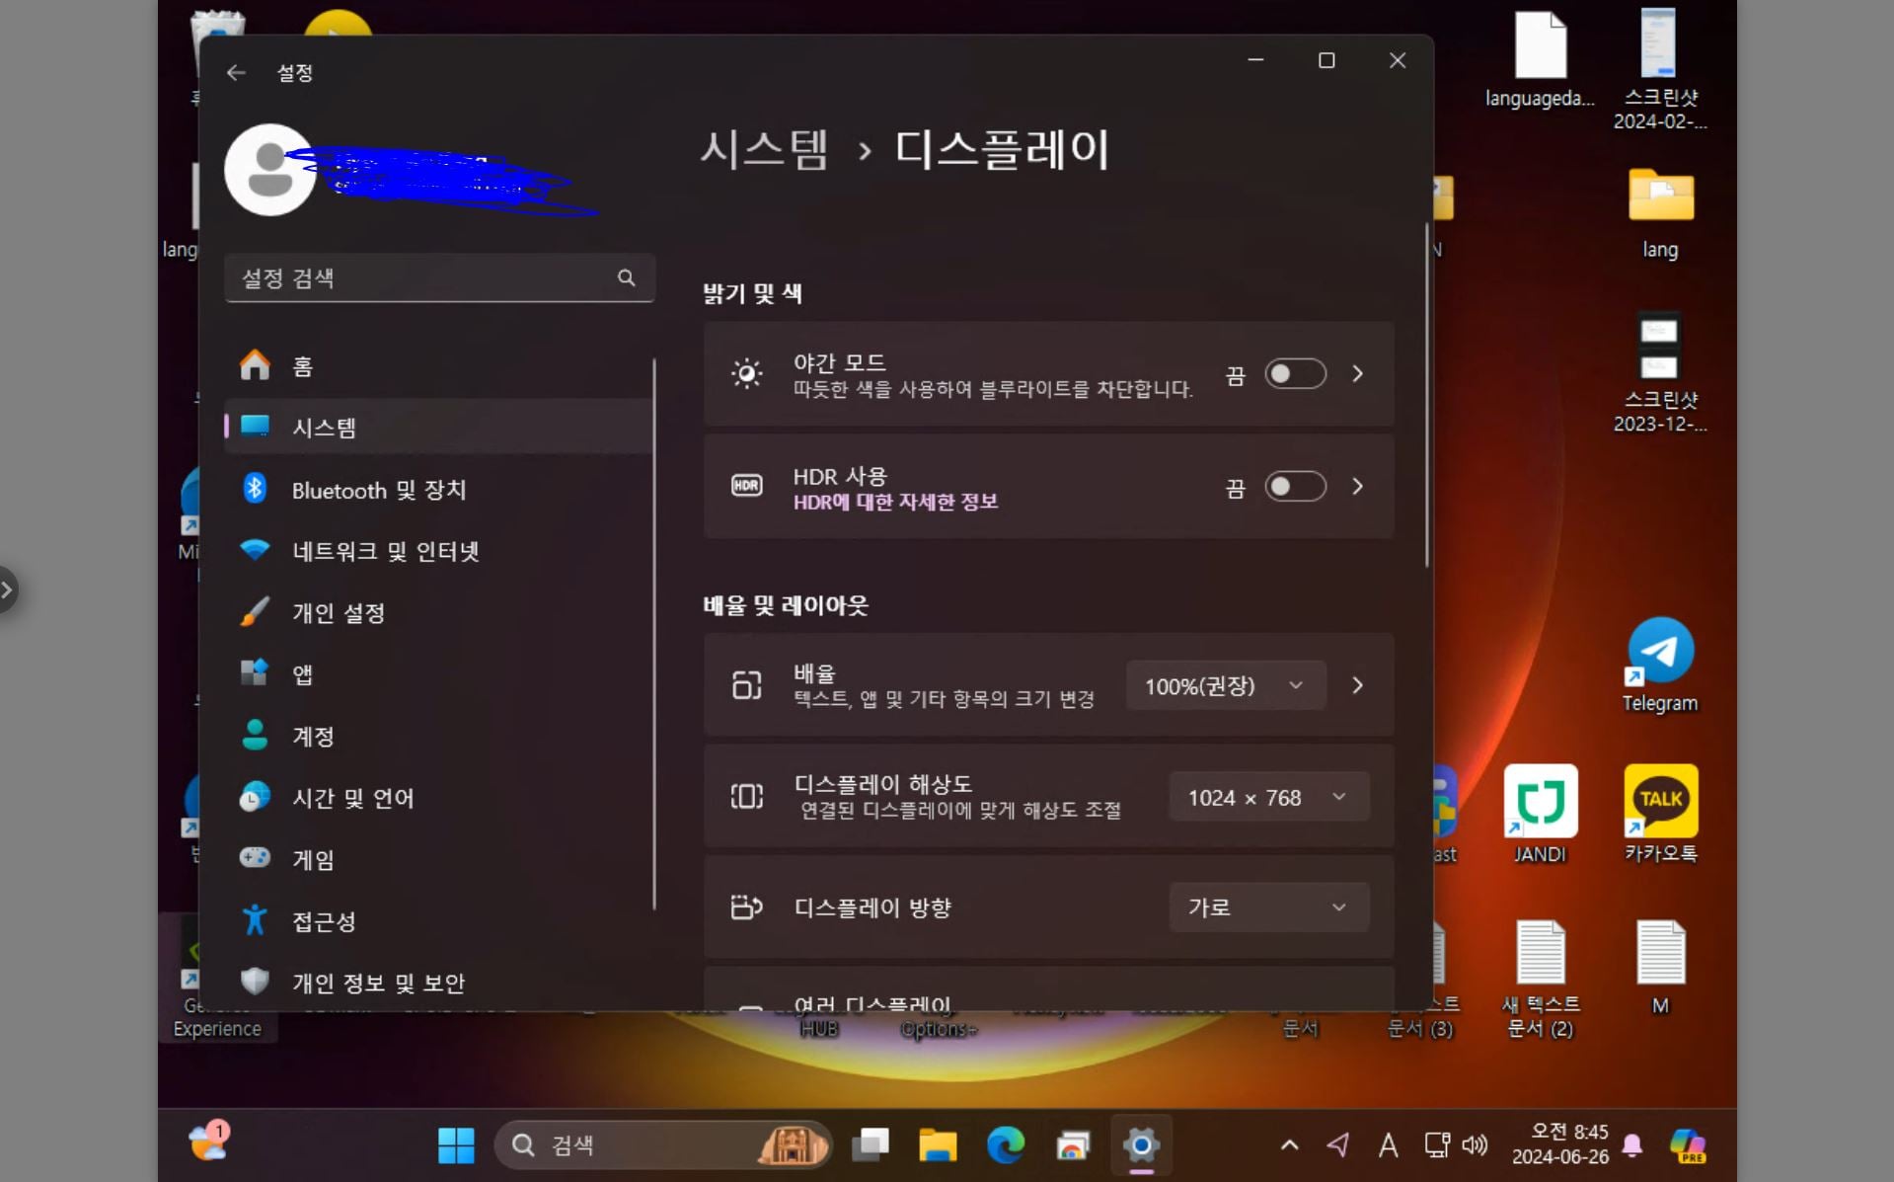
Task: Open 개인 설정 category
Action: pyautogui.click(x=438, y=612)
